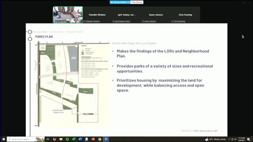Select Chris Fasching participant tile
253x142 pixels.
point(185,15)
